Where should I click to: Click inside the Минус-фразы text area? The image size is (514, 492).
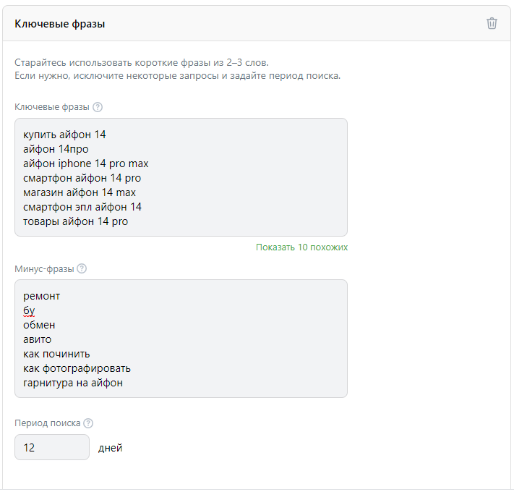point(181,339)
